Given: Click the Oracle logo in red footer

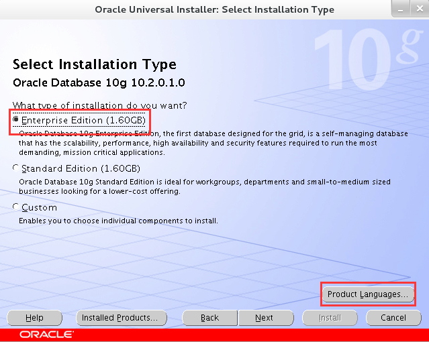Looking at the screenshot, I should (46, 335).
